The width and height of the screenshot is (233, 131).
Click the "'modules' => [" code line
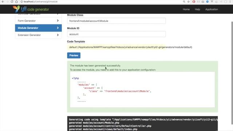coord(87,85)
